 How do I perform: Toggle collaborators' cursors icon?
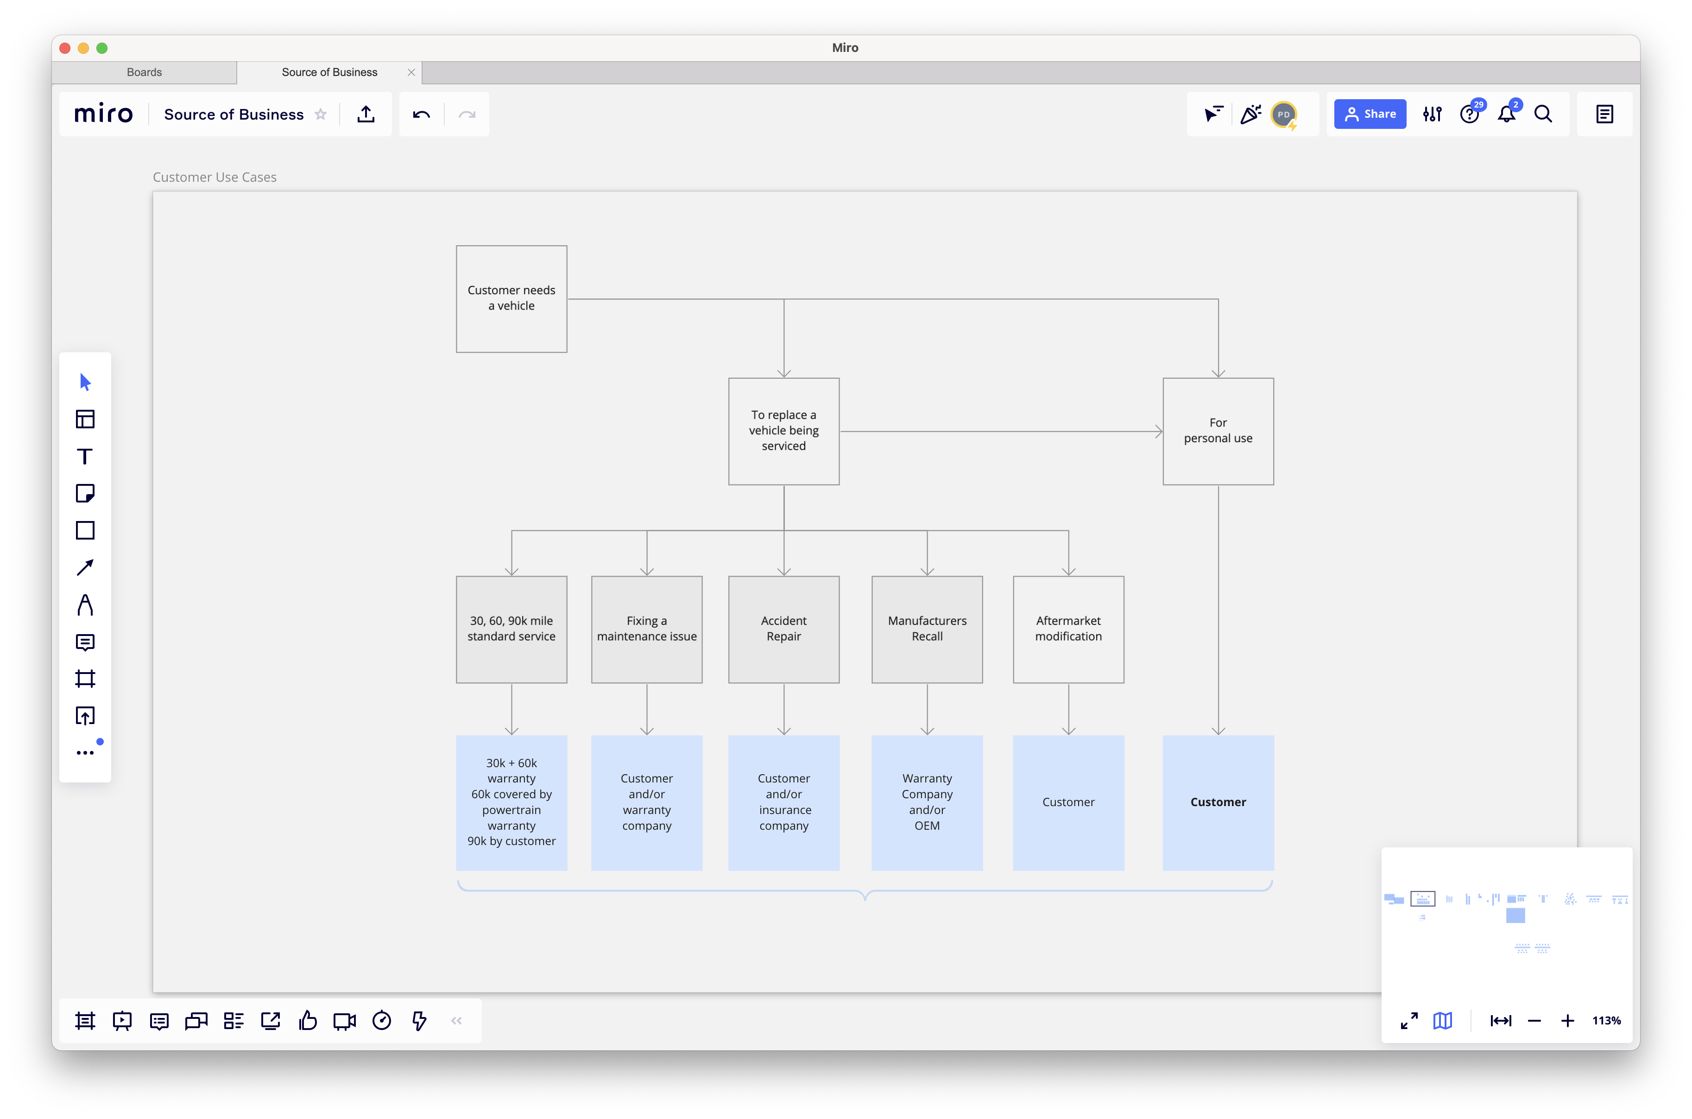tap(1212, 114)
